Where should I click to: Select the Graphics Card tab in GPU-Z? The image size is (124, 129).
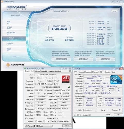(x=29, y=71)
